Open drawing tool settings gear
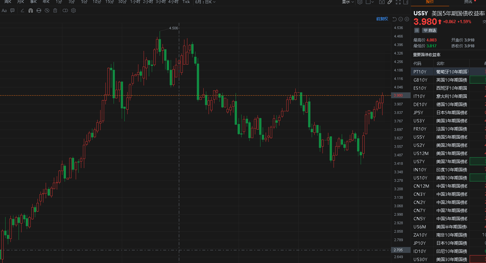The image size is (486, 263). (73, 10)
